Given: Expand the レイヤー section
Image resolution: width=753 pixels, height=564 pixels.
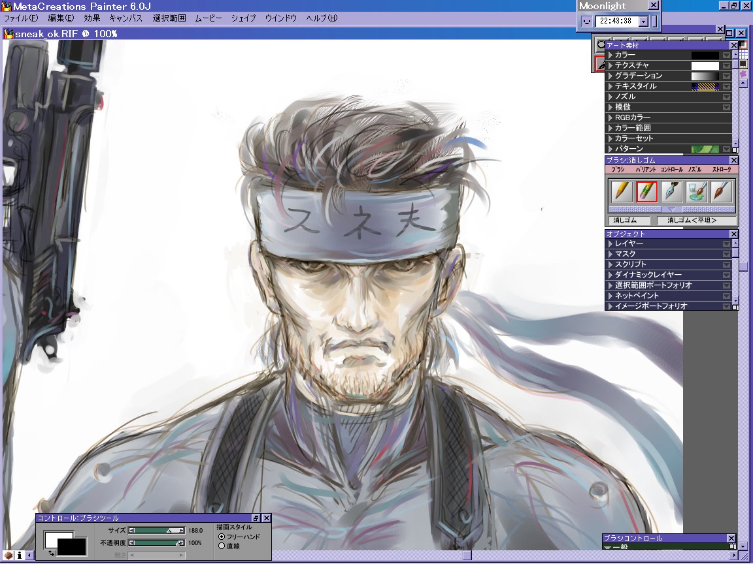Looking at the screenshot, I should pos(611,243).
